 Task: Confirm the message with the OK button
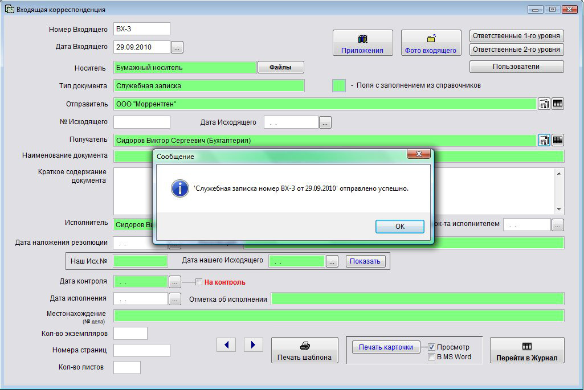point(399,226)
